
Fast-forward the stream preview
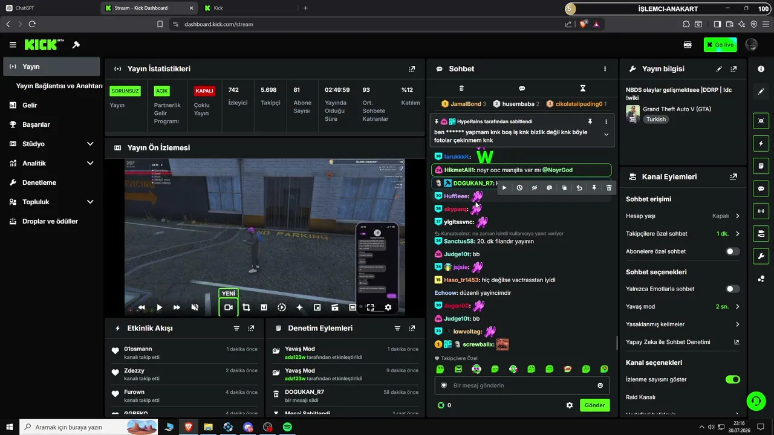[x=177, y=308]
